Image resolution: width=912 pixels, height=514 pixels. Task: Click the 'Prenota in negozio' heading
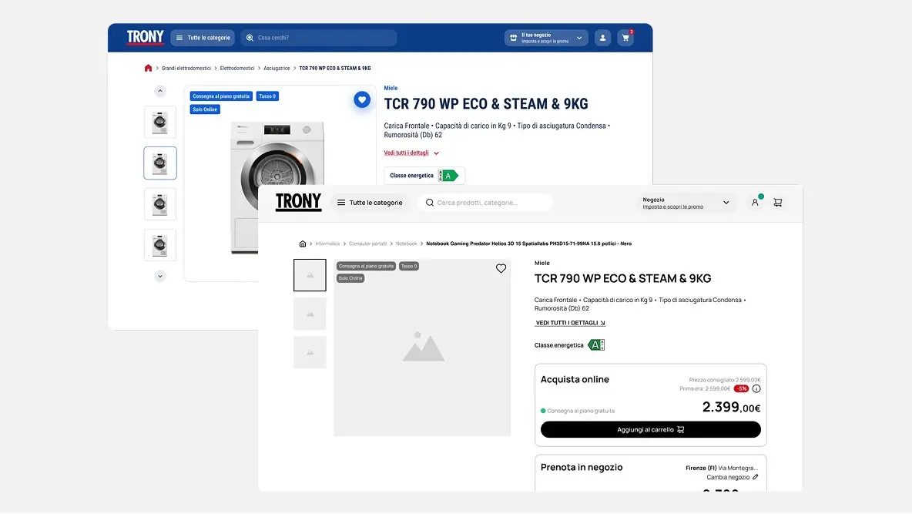(582, 468)
